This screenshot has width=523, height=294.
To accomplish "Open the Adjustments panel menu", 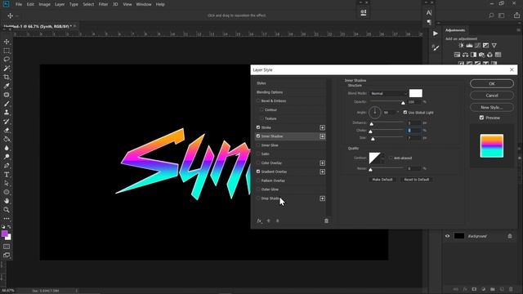I will (518, 30).
